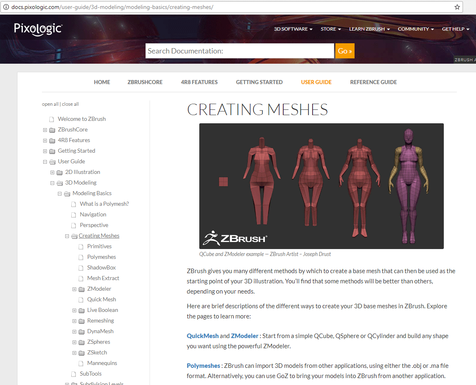Screen dimensions: 476x385
Task: Click the Pixologic logo
Action: 38,29
